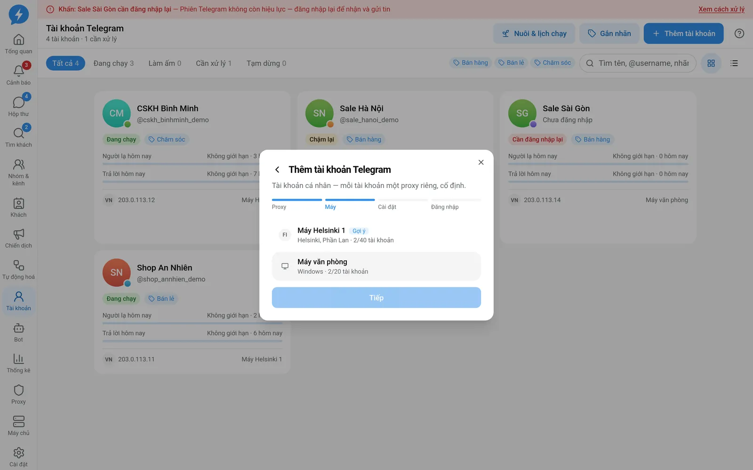Select the Tạm dừng 0 tab
This screenshot has height=470, width=753.
[x=266, y=63]
